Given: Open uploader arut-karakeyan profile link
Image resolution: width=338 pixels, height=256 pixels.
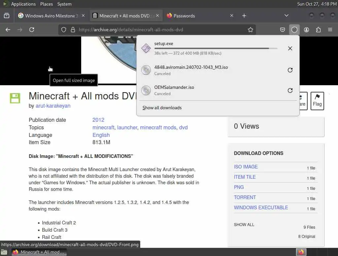Looking at the screenshot, I should pos(53,106).
